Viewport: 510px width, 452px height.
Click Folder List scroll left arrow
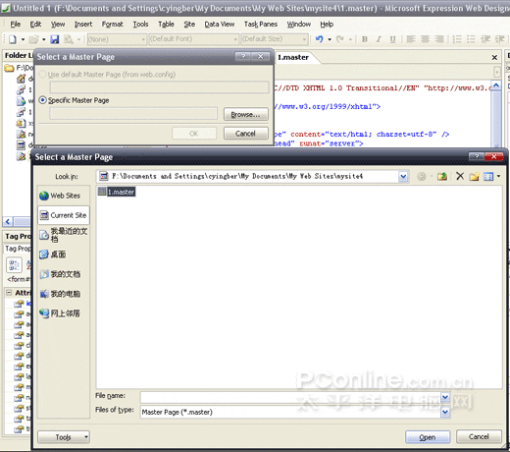8,222
